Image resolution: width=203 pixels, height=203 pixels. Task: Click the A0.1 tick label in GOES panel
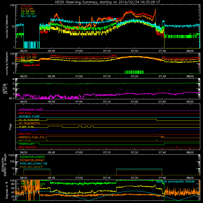point(12,98)
